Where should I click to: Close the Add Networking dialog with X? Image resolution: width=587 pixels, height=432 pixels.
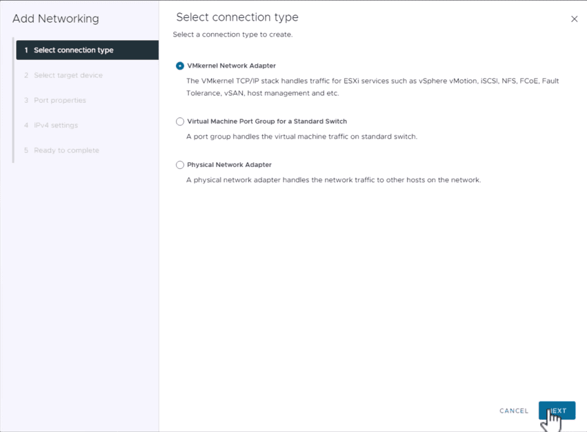(574, 19)
